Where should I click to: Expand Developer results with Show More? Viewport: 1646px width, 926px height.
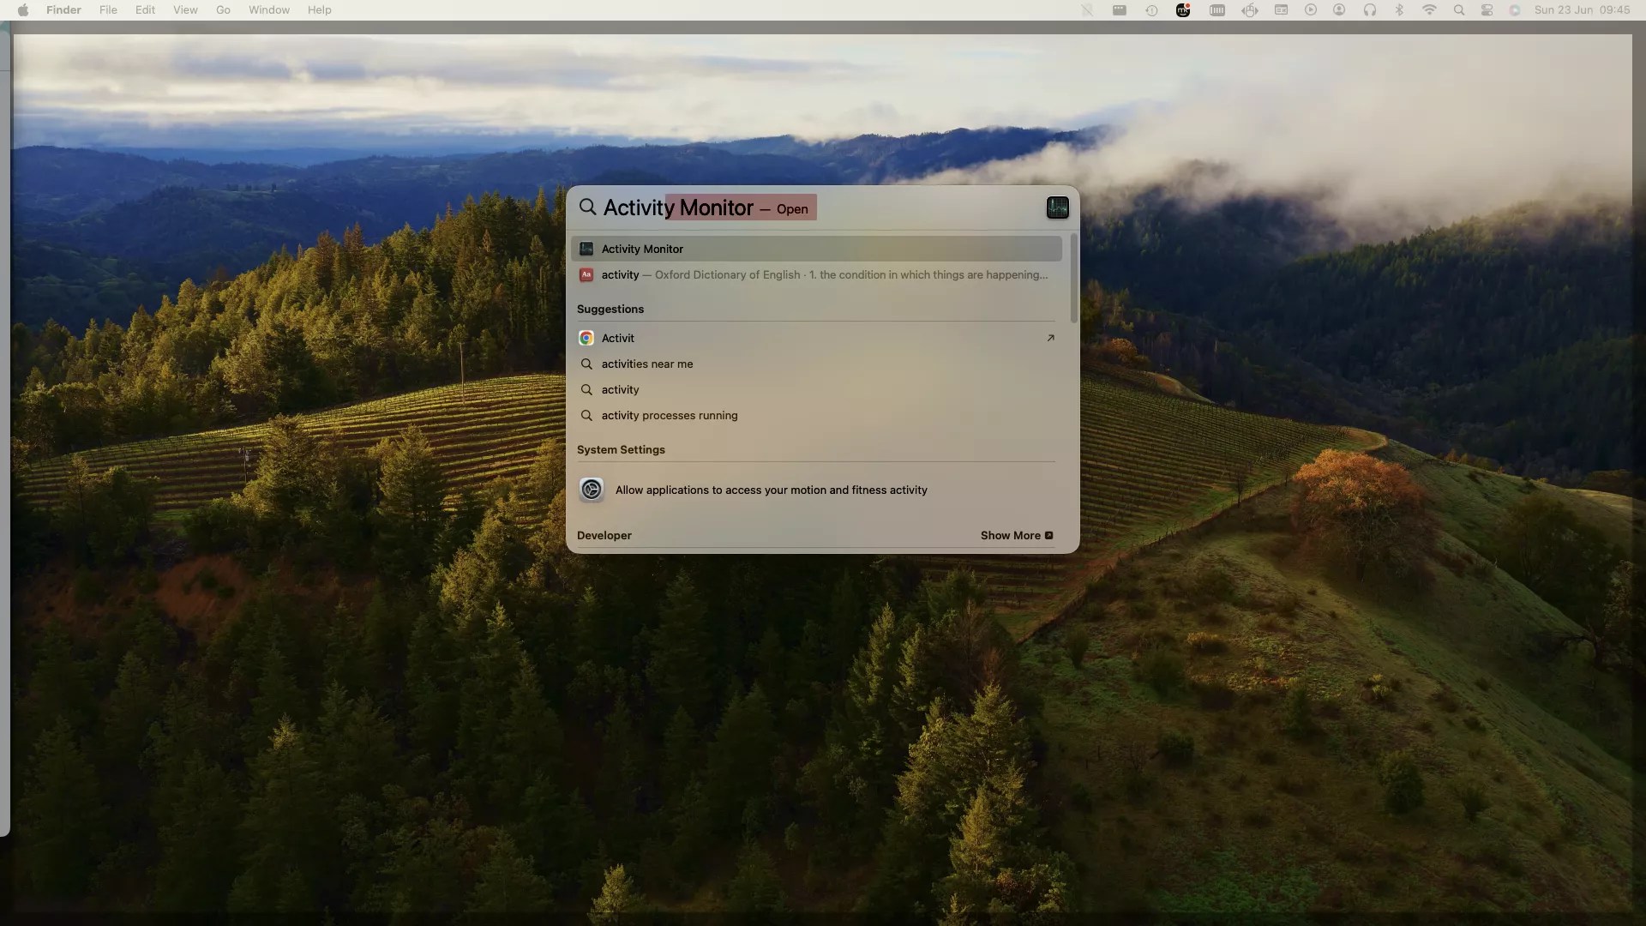coord(1016,535)
